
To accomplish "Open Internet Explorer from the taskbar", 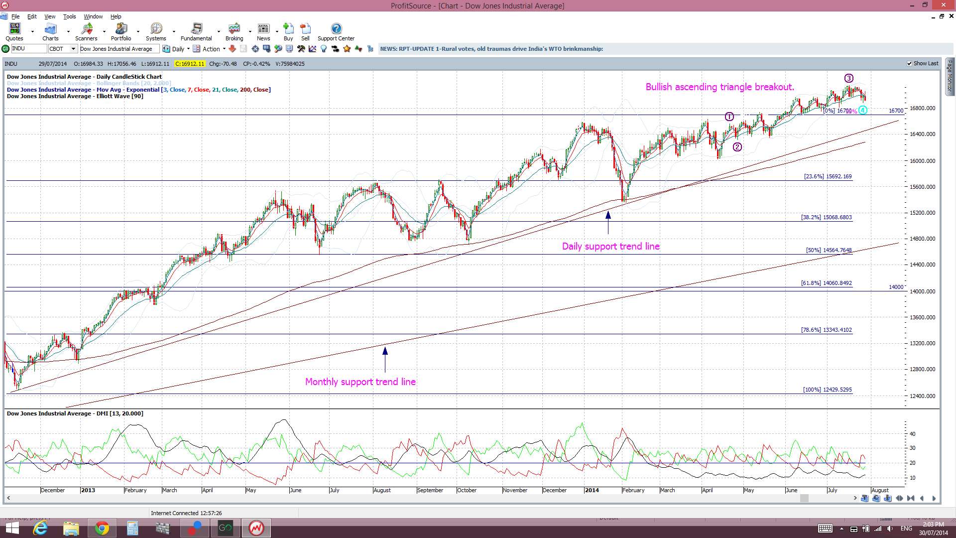I will click(x=40, y=528).
